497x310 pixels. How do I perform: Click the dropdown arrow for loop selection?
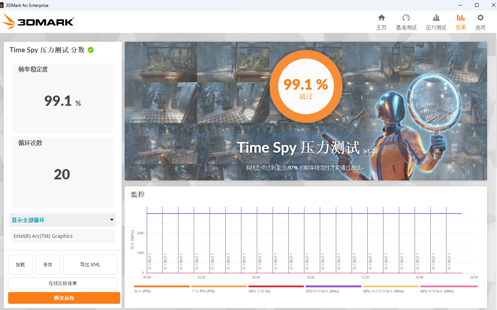(112, 220)
